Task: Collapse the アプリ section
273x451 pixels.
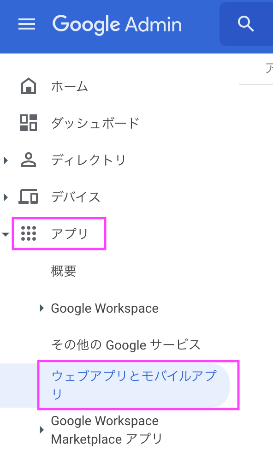Action: [x=6, y=234]
